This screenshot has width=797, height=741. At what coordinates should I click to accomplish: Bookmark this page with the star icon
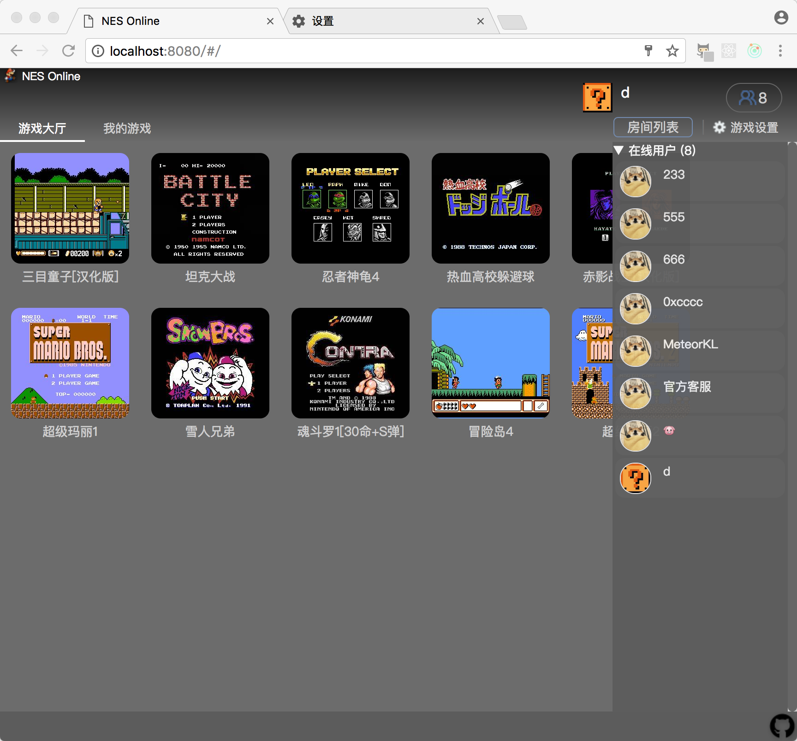(x=672, y=51)
